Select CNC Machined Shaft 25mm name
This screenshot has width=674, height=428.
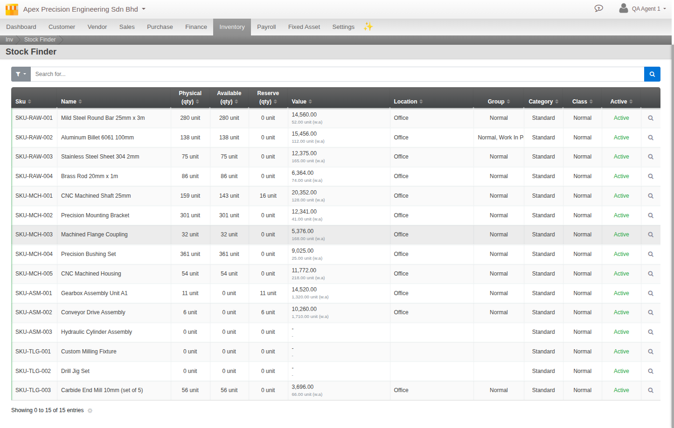tap(96, 196)
